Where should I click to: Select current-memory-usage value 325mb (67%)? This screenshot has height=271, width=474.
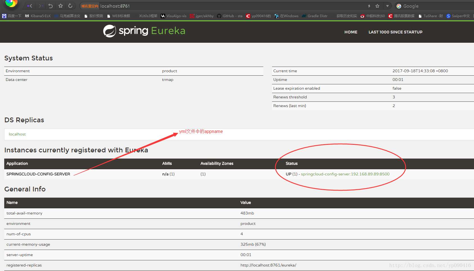coord(253,244)
